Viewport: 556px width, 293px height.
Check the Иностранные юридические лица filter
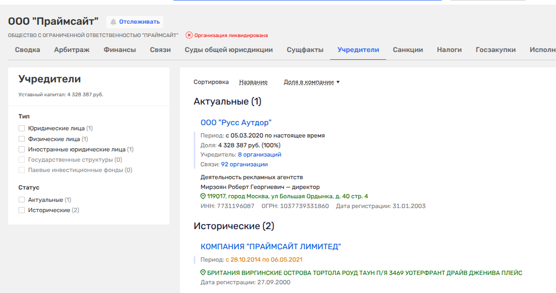click(x=22, y=149)
